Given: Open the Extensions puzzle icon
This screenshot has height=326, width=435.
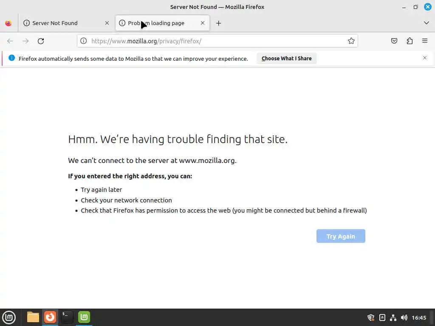Looking at the screenshot, I should click(410, 41).
